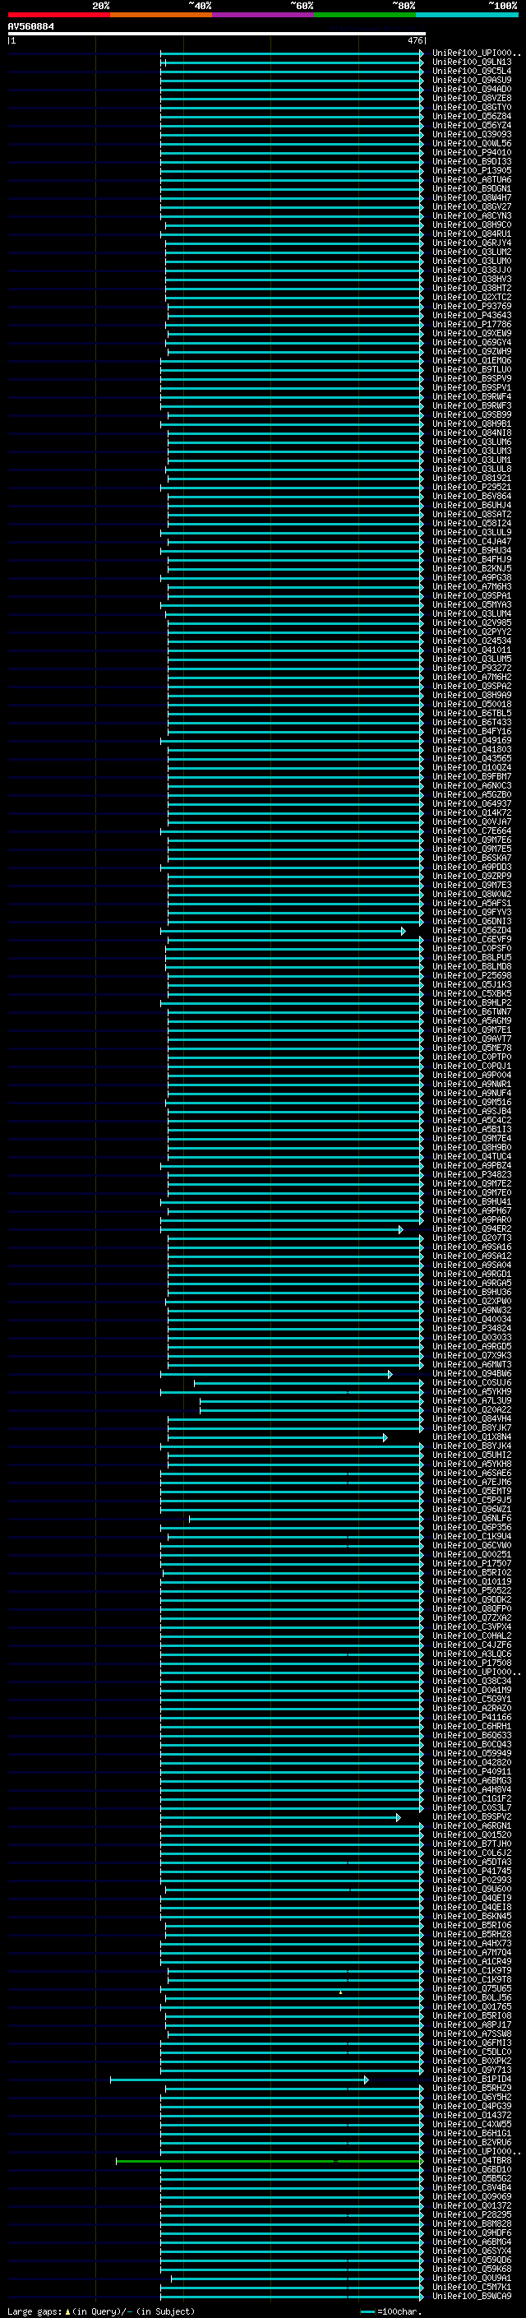Screen dimensions: 526x2318
Task: Click the =100char. scale legend
Action: (391, 2311)
